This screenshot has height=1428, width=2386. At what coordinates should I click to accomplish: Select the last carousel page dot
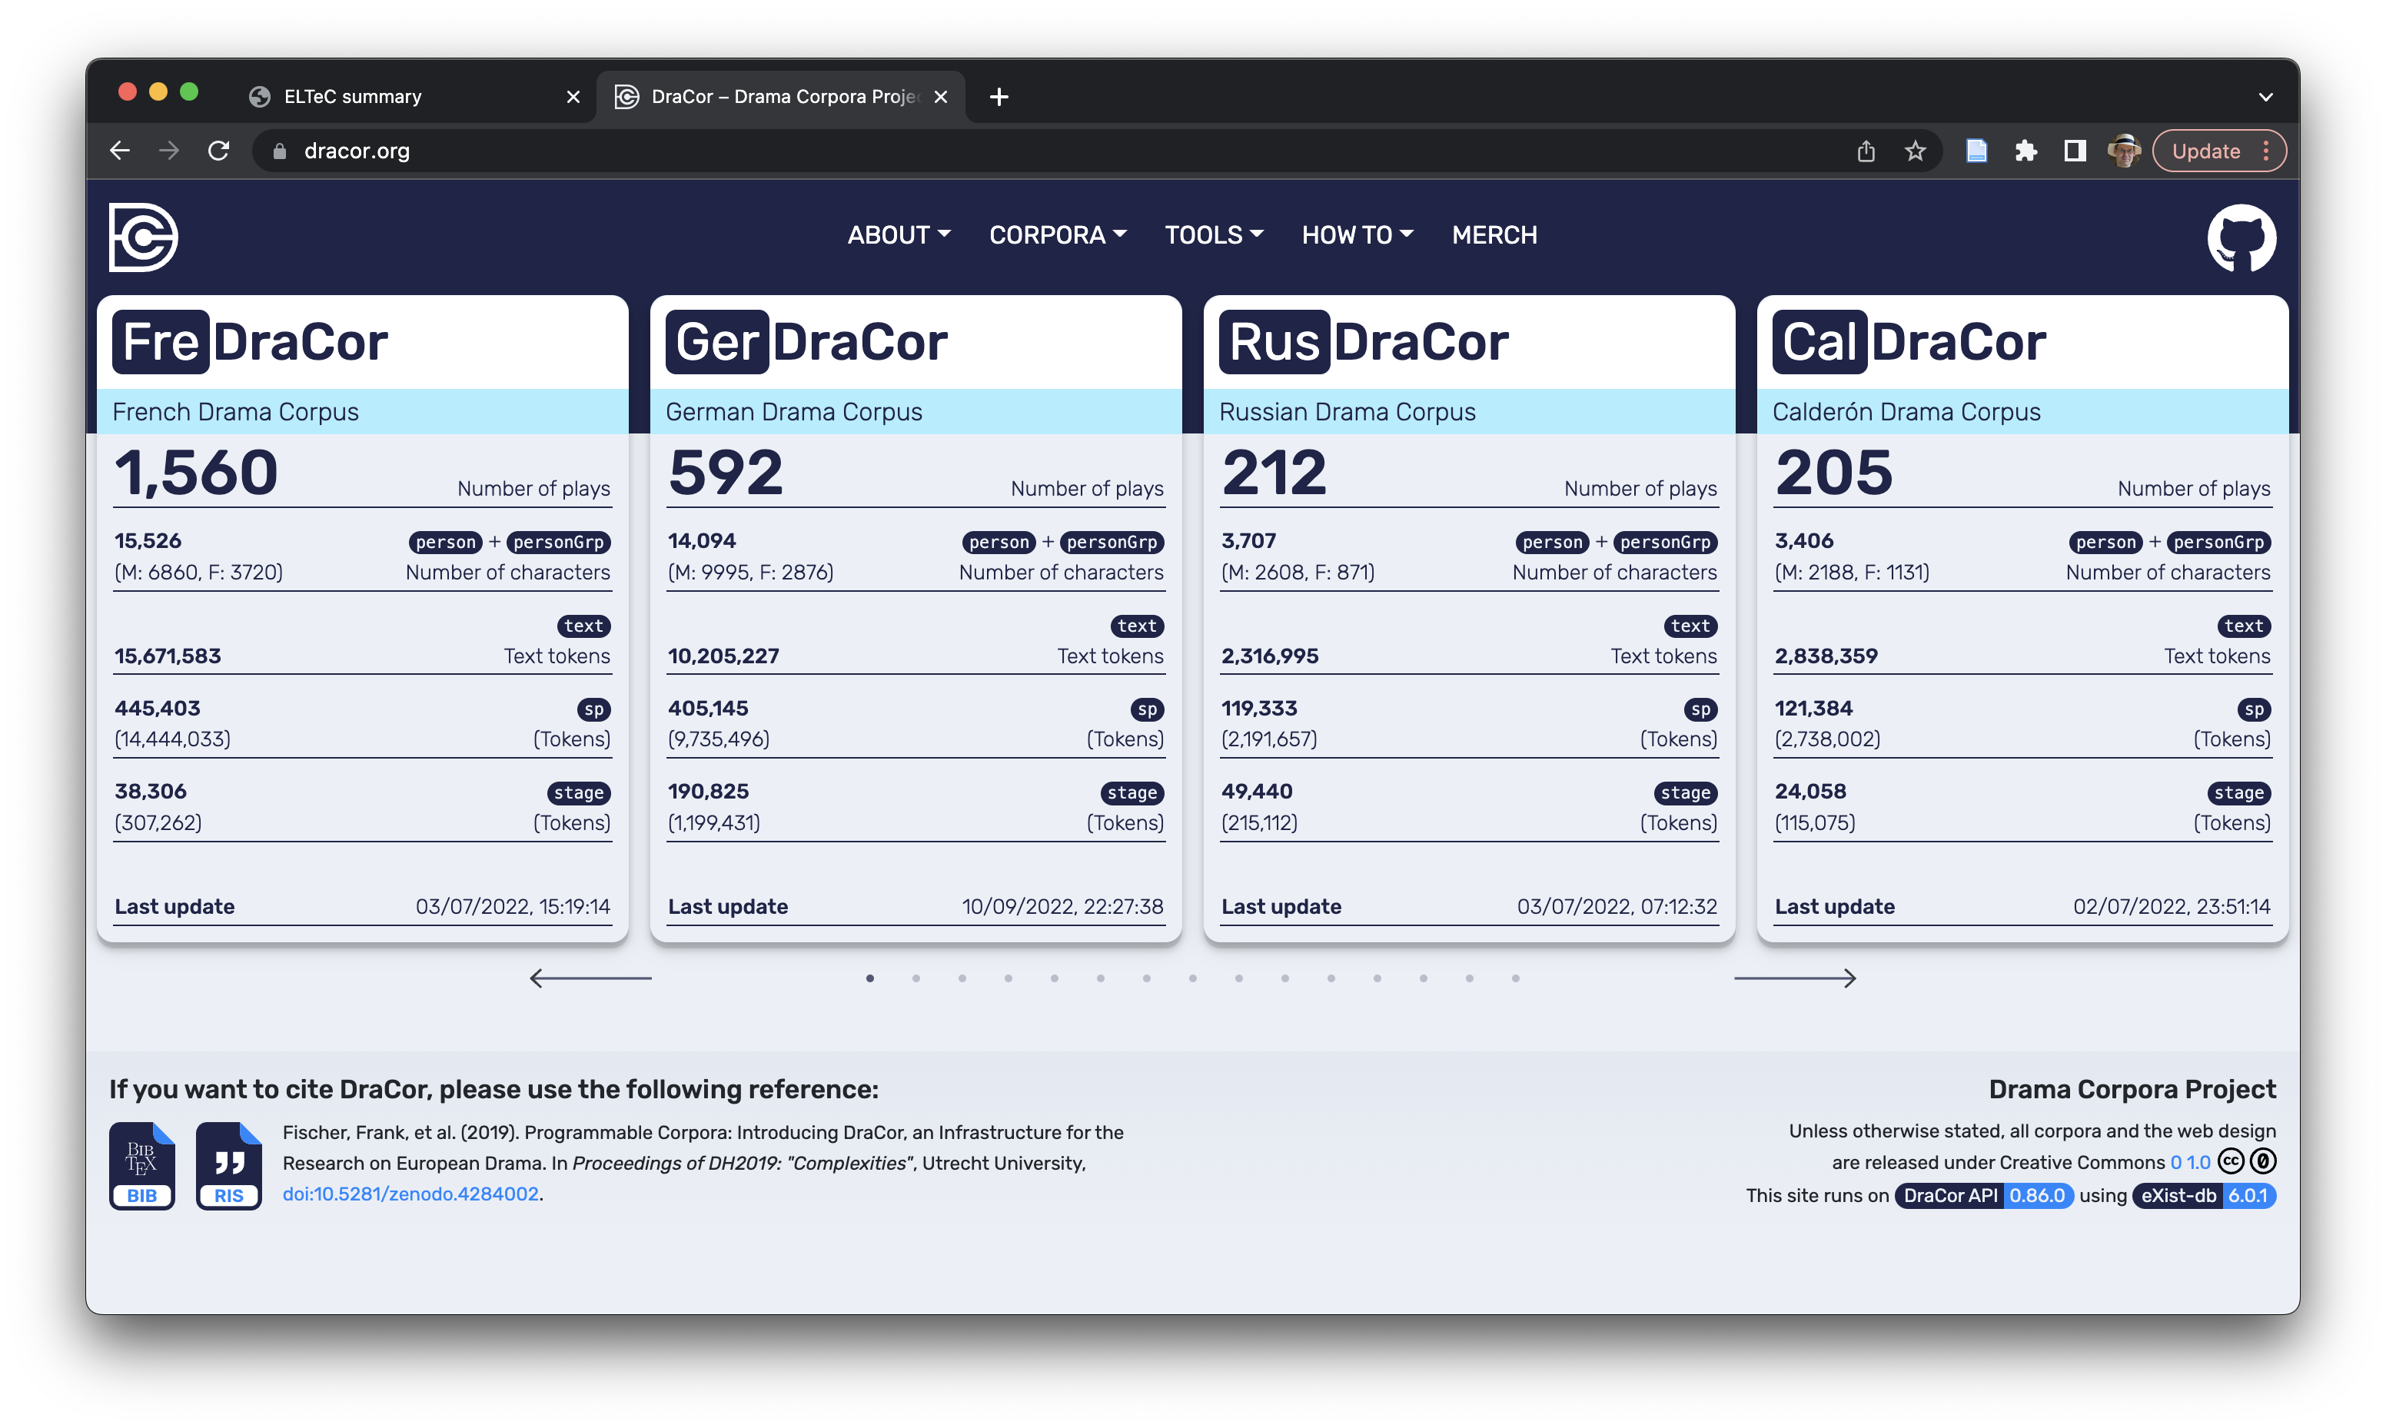pyautogui.click(x=1515, y=978)
